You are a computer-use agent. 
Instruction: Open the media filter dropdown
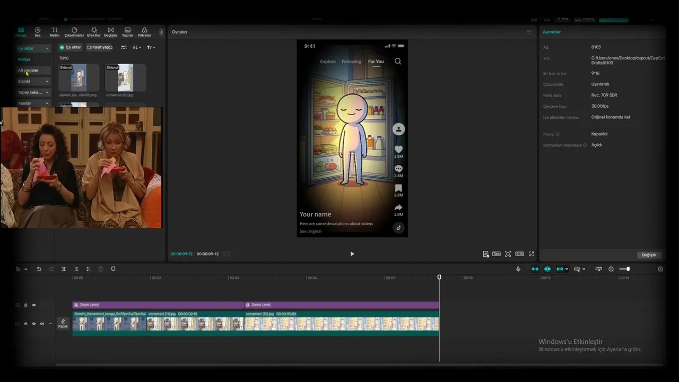click(x=151, y=47)
